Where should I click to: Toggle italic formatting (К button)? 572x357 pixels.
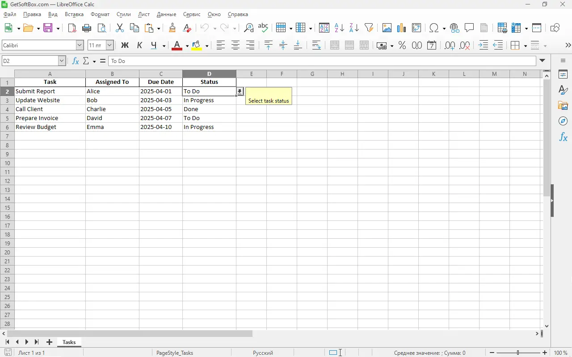[139, 46]
